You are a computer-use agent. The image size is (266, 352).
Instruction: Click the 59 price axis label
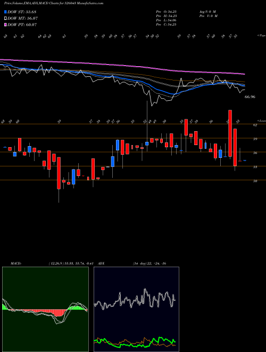coord(255,139)
